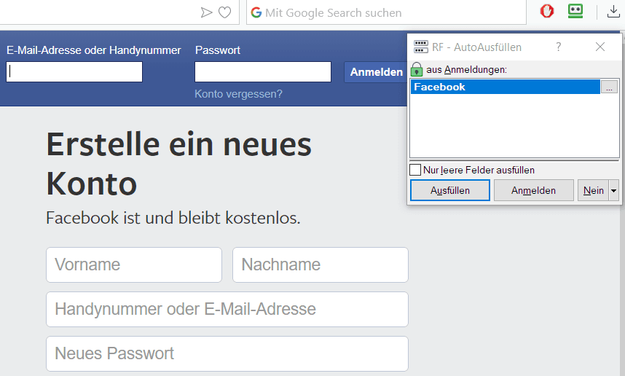
Task: Open the question mark help in AutoAusfüllen dialog
Action: click(559, 47)
